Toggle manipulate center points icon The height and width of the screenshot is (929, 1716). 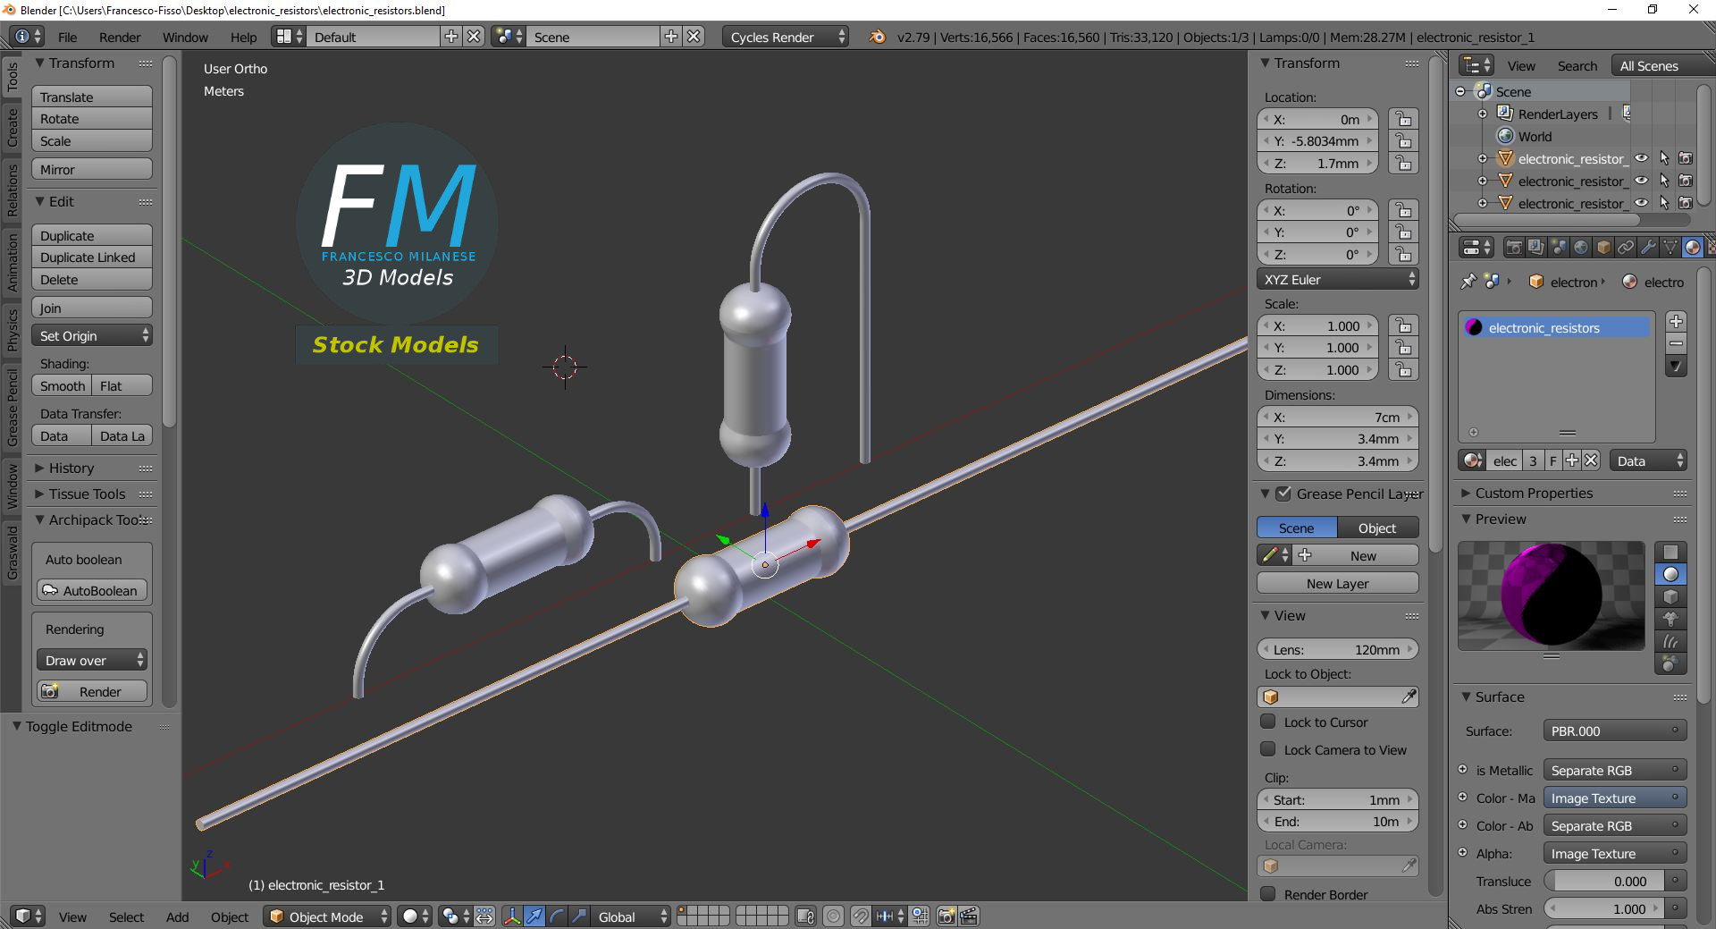(x=484, y=916)
